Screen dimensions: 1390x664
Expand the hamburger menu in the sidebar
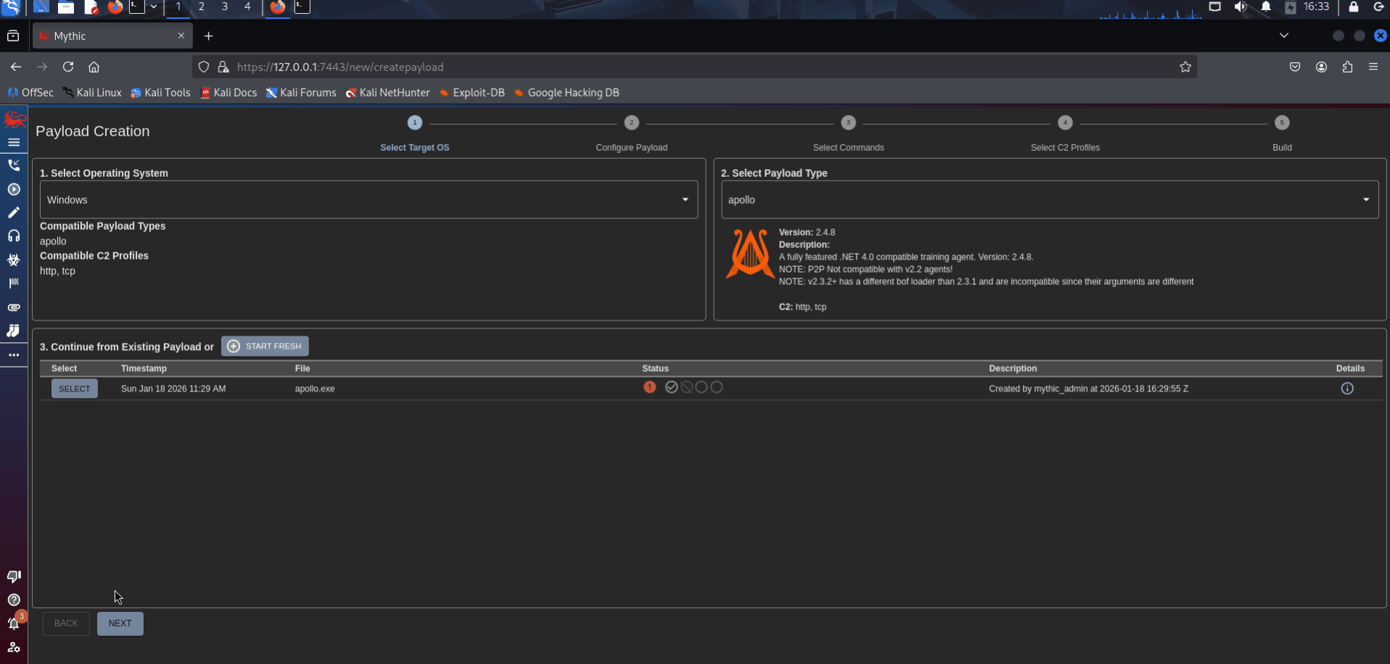tap(14, 142)
